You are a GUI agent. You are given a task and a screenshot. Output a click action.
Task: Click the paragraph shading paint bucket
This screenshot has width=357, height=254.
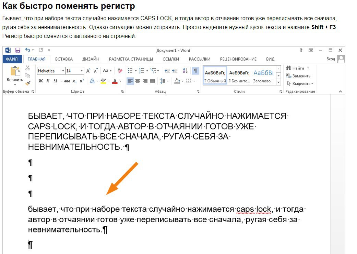tap(177, 81)
